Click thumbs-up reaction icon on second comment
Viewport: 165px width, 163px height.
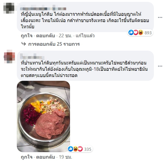click(71, 149)
